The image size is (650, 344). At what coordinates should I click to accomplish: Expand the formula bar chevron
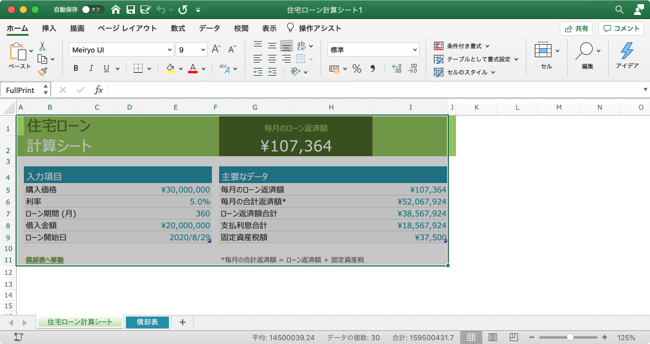[x=645, y=89]
